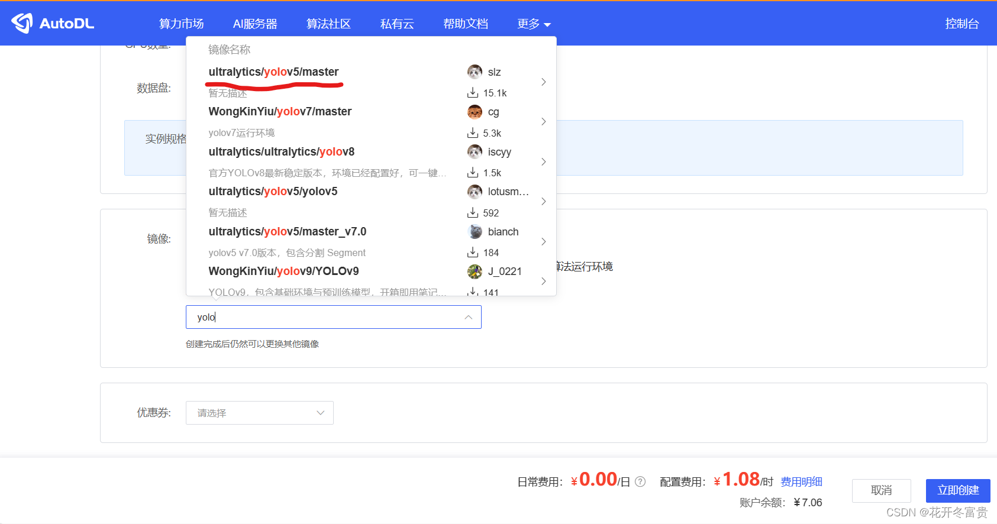This screenshot has width=997, height=524.
Task: Select image ultralytics/ultralytics/yolov8
Action: 282,151
